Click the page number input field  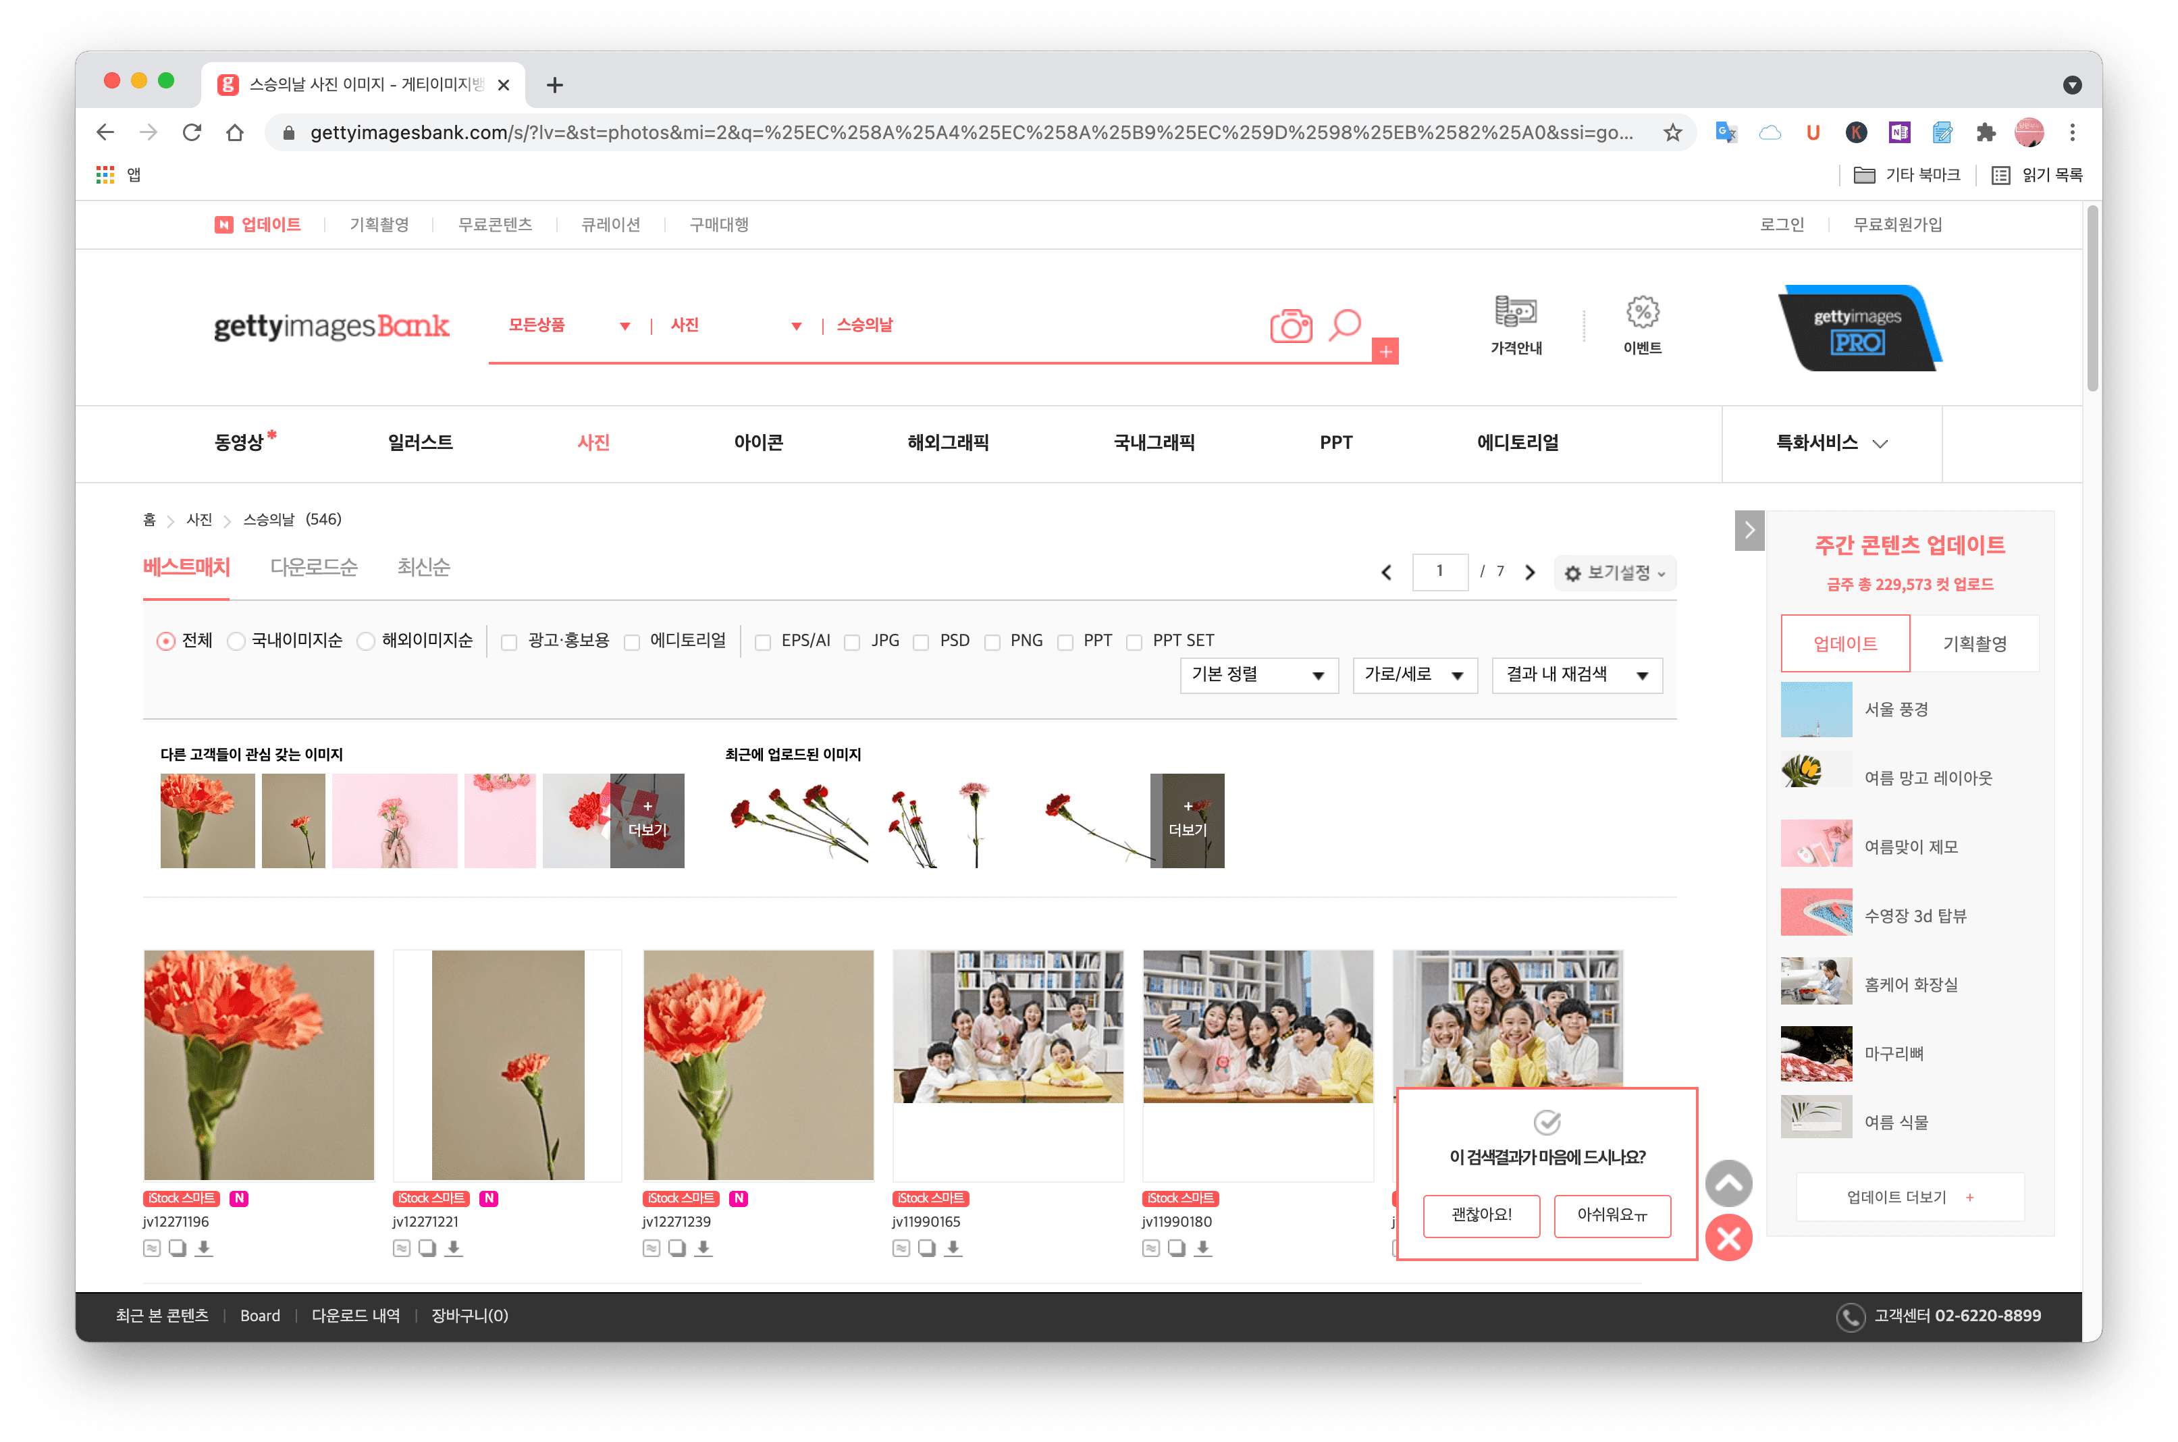click(1439, 571)
